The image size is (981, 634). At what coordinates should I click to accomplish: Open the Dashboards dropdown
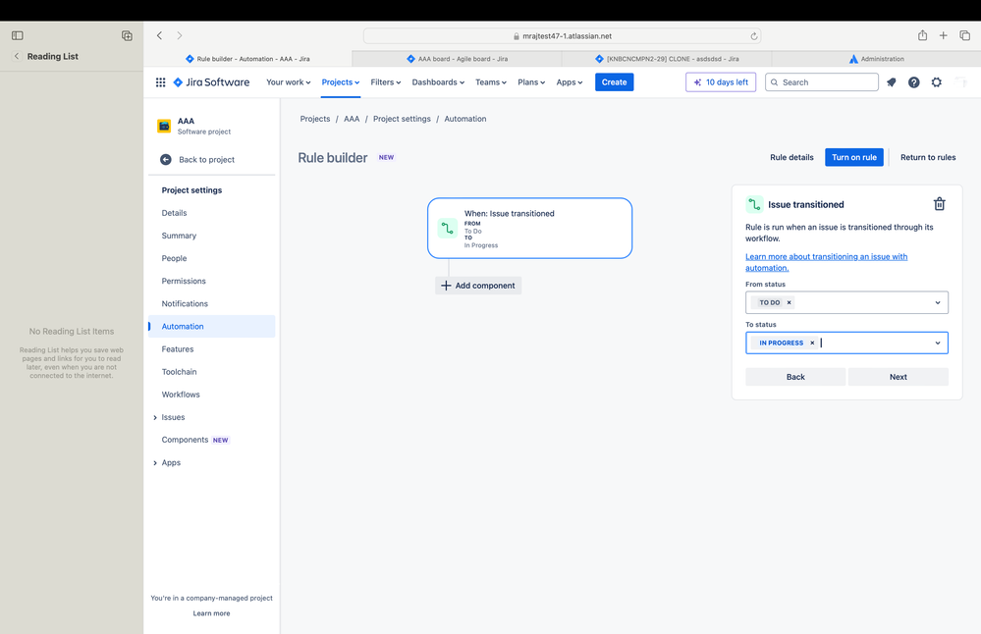[x=438, y=81]
